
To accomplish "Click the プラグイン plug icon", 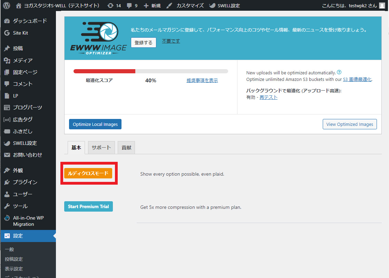I will tap(7, 182).
